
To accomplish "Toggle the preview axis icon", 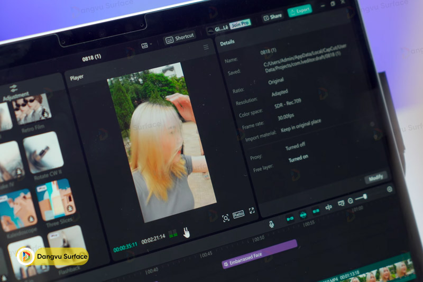I will click(328, 207).
